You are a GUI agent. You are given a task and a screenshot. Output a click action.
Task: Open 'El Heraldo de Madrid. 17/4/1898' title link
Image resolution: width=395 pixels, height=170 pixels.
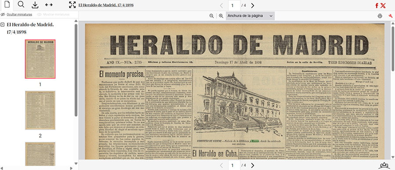106,5
